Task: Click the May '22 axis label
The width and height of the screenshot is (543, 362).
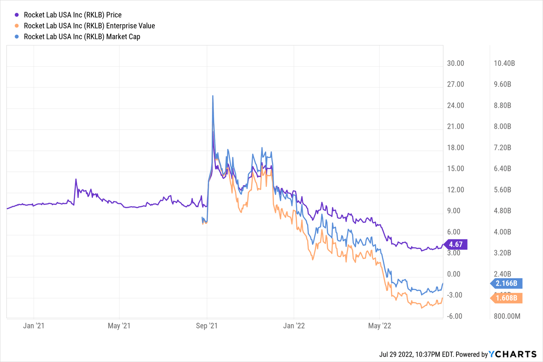Action: (380, 326)
